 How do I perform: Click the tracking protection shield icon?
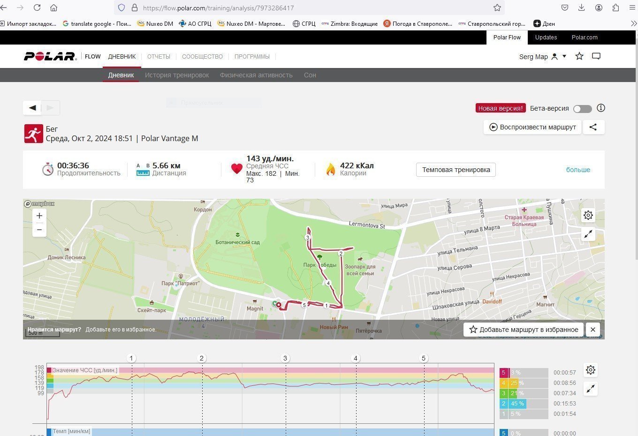(x=122, y=8)
